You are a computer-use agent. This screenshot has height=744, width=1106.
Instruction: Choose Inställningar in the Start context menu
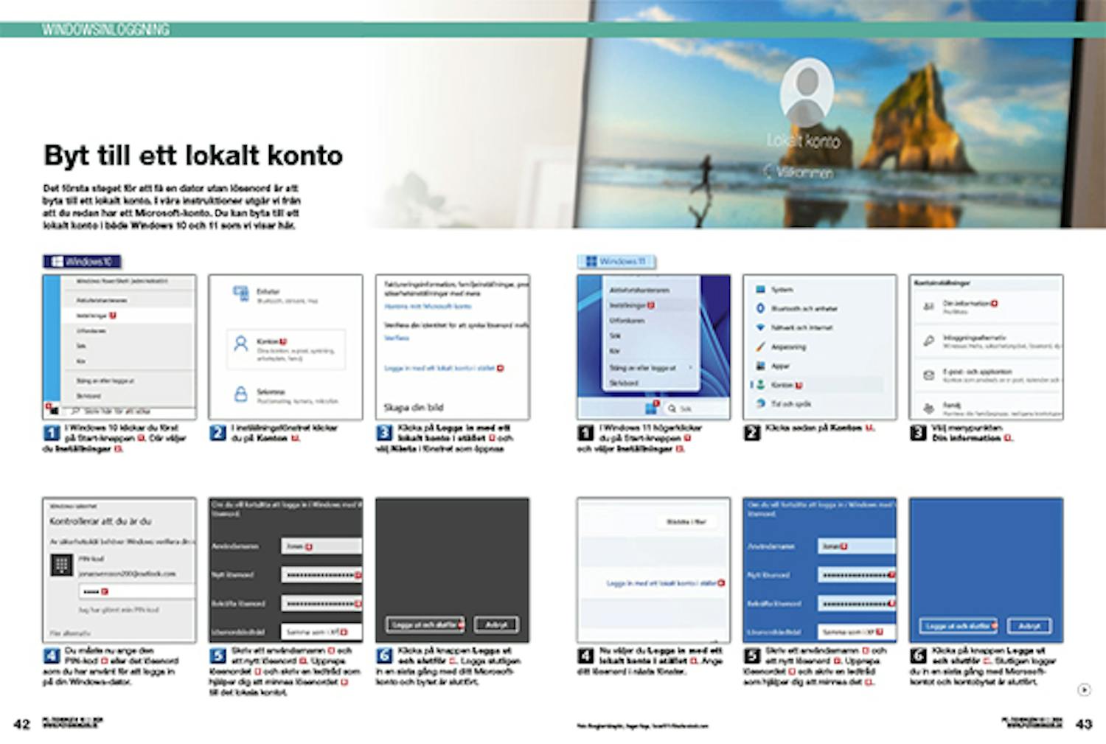coord(627,306)
